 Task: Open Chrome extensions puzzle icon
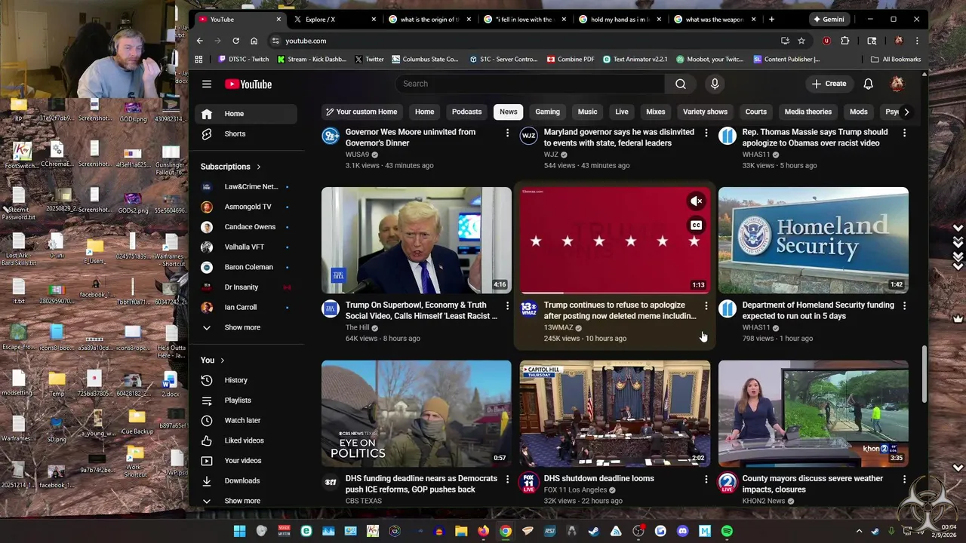(x=844, y=41)
